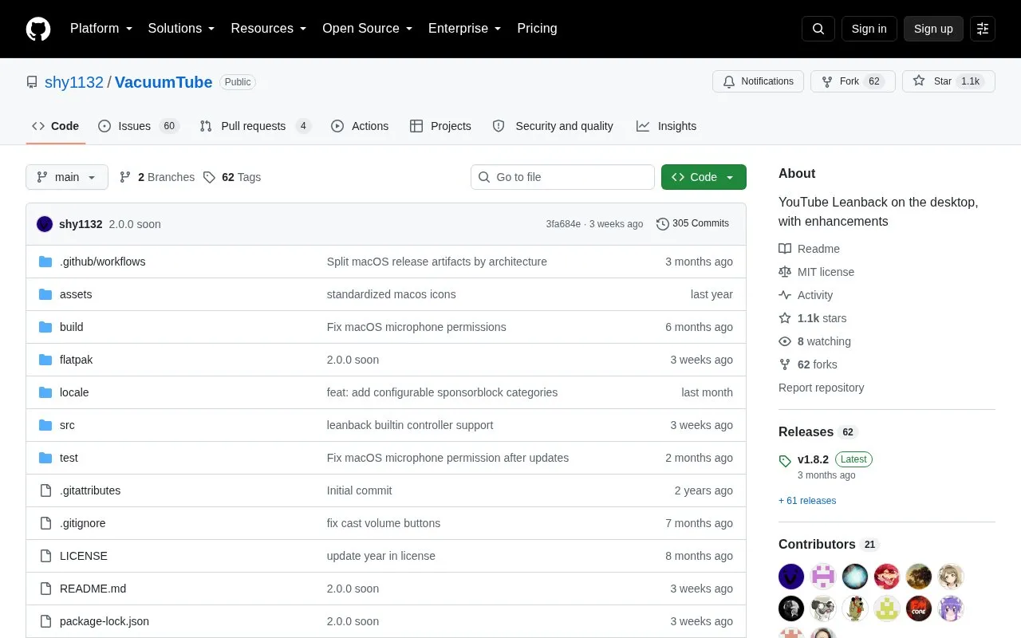The height and width of the screenshot is (638, 1021).
Task: Click the MIT license scale icon
Action: (x=785, y=272)
